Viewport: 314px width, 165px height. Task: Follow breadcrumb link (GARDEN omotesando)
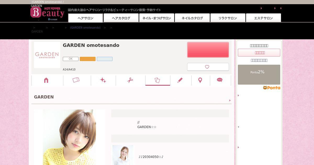(85, 27)
